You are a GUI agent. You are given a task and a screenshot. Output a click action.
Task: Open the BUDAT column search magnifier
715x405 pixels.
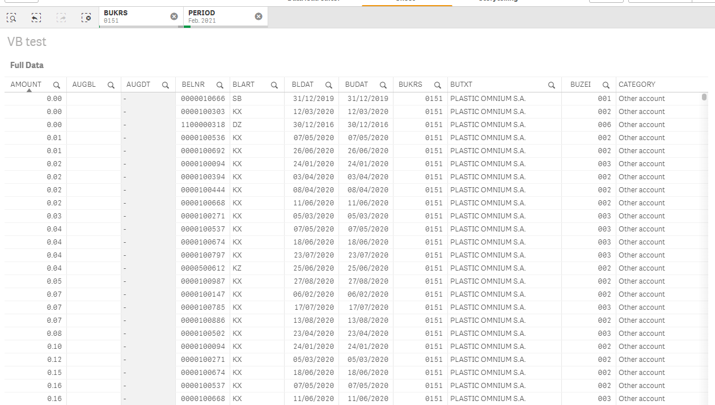(384, 84)
